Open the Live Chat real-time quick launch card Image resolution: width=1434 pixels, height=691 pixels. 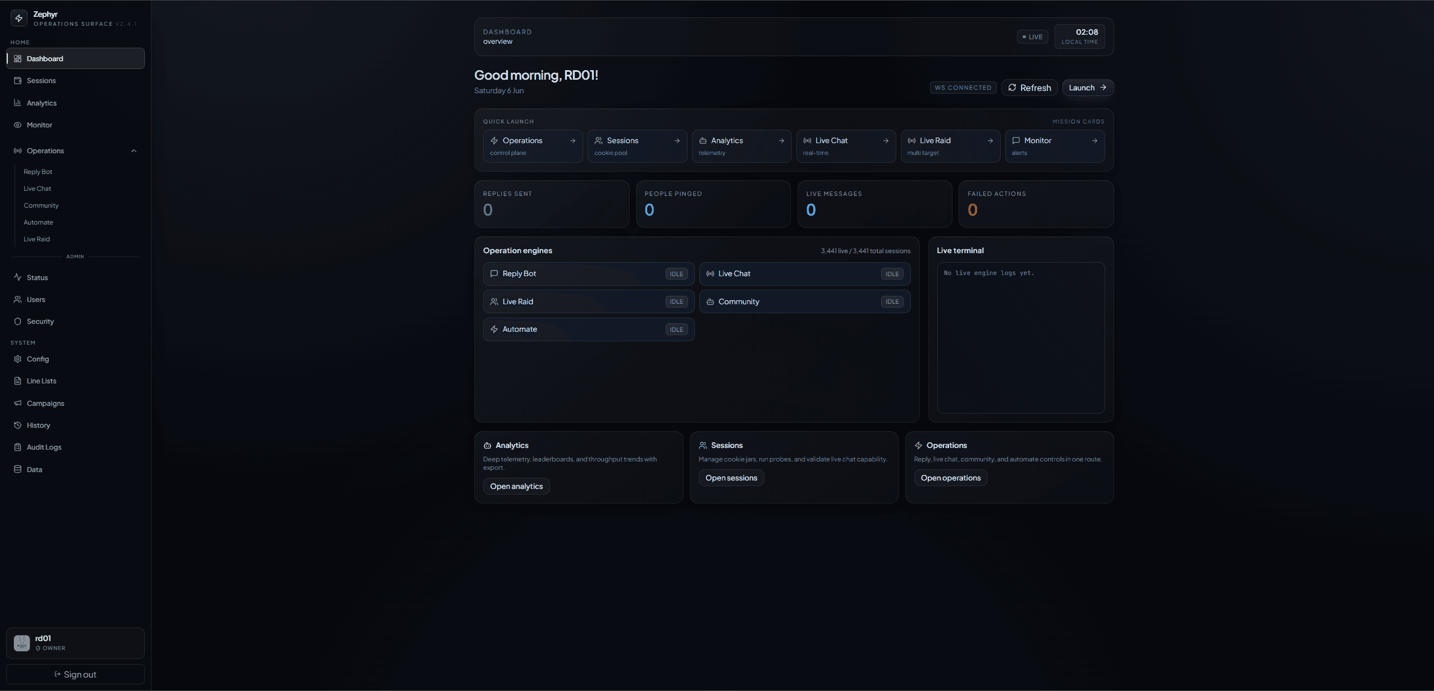coord(846,146)
